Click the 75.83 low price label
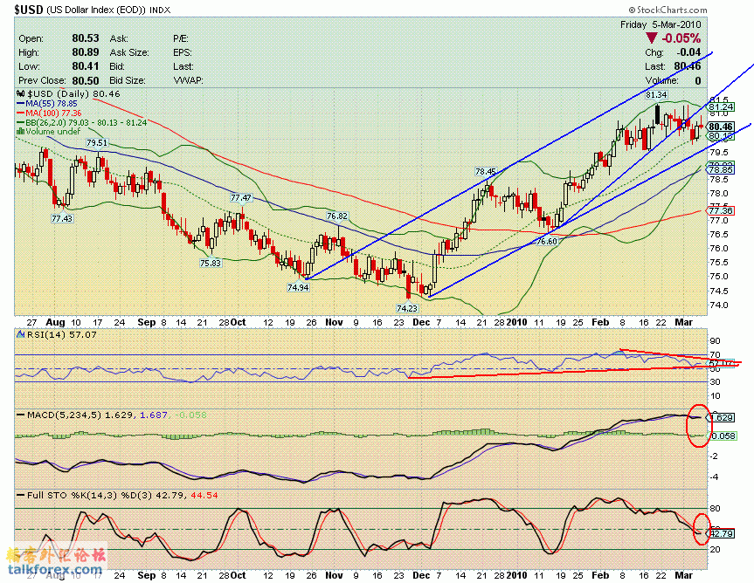The image size is (754, 583). pos(211,263)
